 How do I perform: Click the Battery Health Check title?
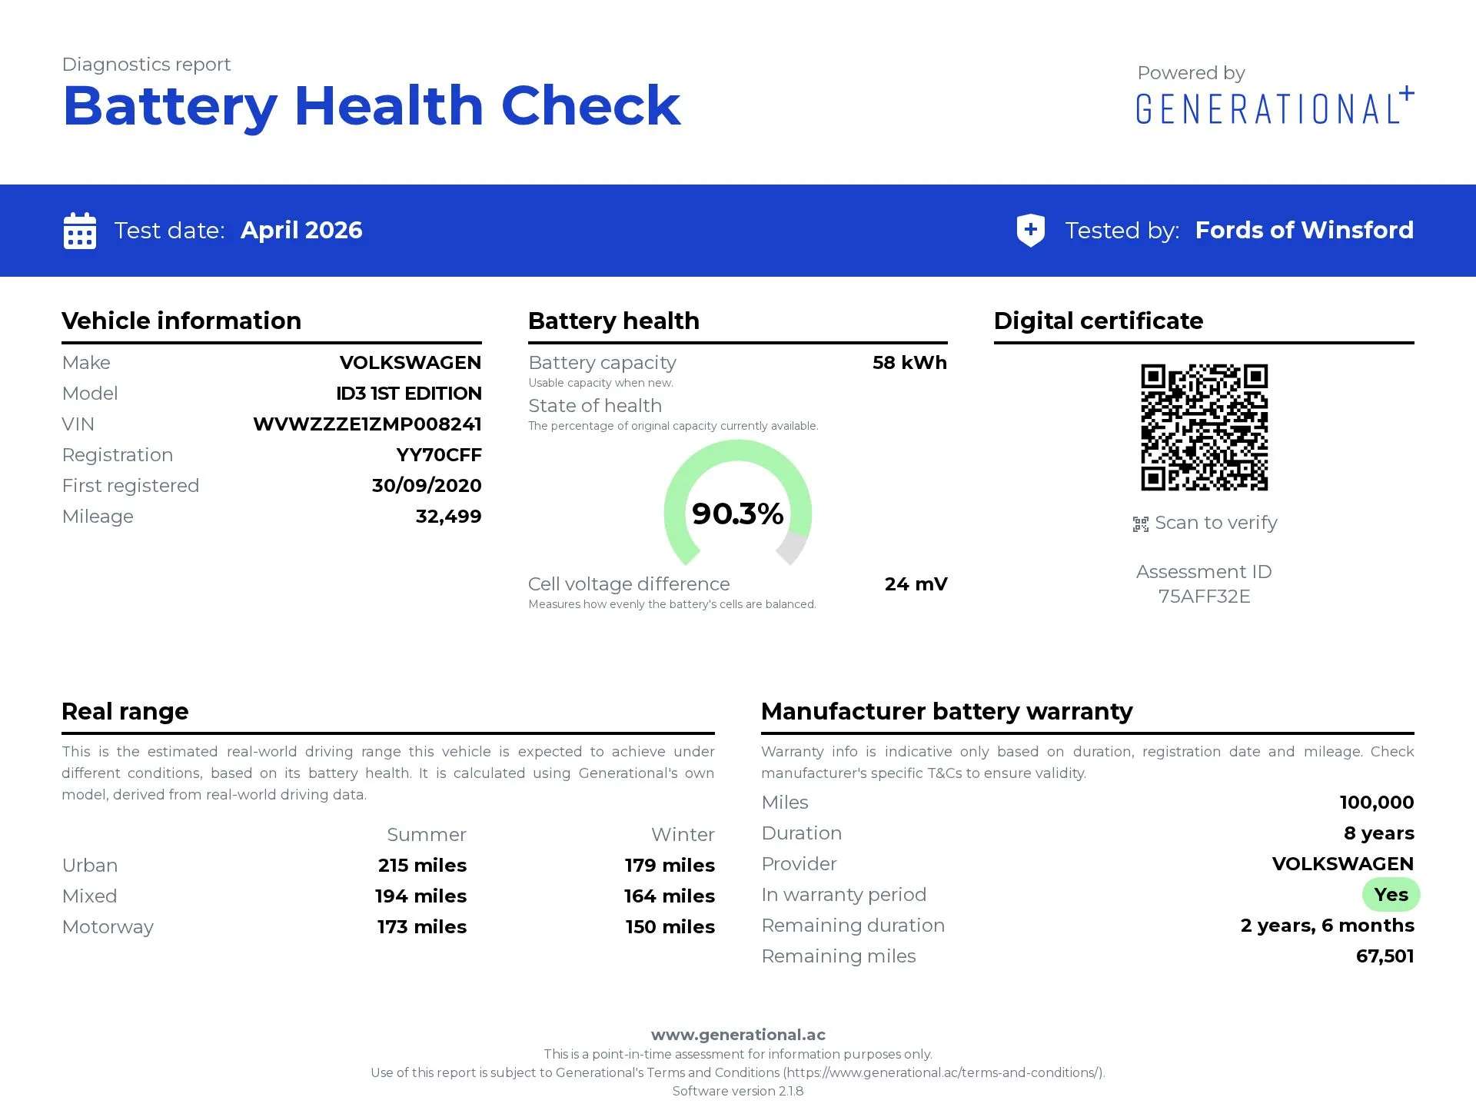click(371, 105)
